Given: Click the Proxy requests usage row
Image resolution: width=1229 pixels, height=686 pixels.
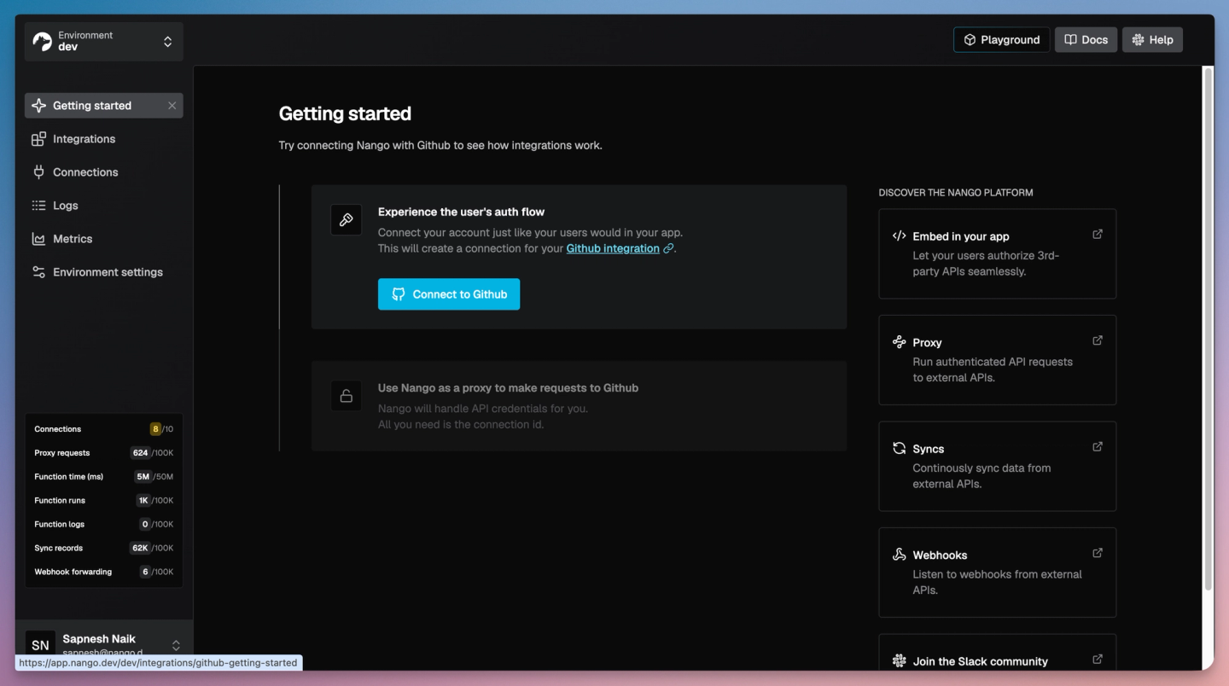Looking at the screenshot, I should pyautogui.click(x=104, y=453).
